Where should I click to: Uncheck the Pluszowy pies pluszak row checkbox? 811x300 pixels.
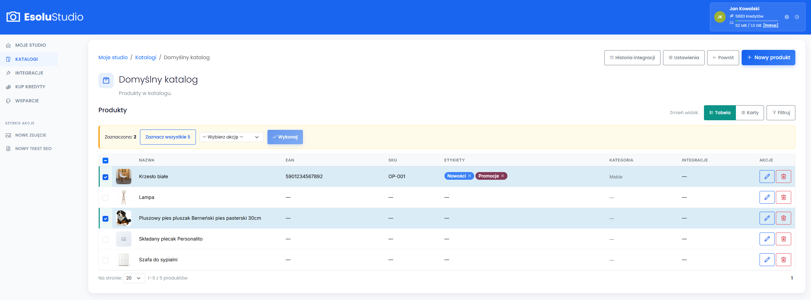(x=105, y=218)
